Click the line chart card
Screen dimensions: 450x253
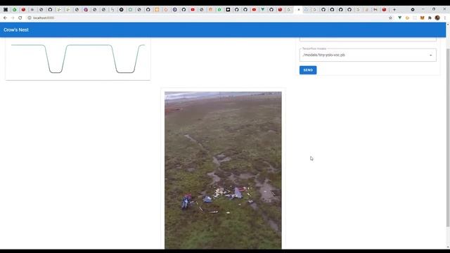(x=78, y=59)
